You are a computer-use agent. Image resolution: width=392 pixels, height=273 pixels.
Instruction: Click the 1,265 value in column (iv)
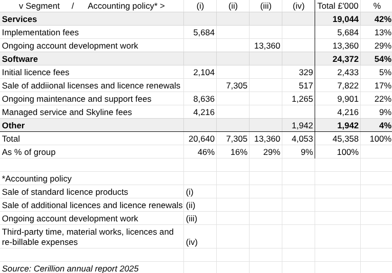tap(302, 99)
